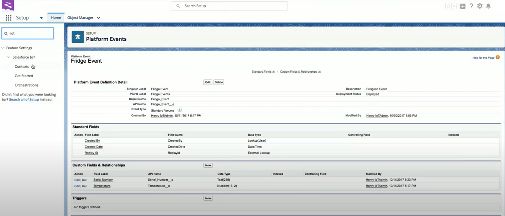Image resolution: width=505 pixels, height=216 pixels.
Task: Open Orchestrations in the sidebar
Action: click(27, 85)
